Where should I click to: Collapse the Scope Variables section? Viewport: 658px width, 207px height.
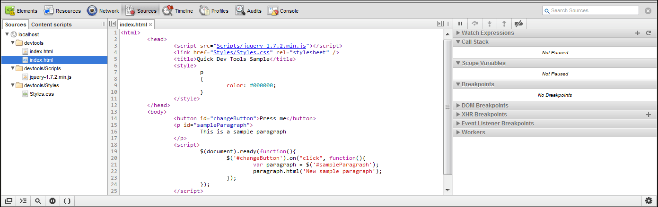pos(458,63)
